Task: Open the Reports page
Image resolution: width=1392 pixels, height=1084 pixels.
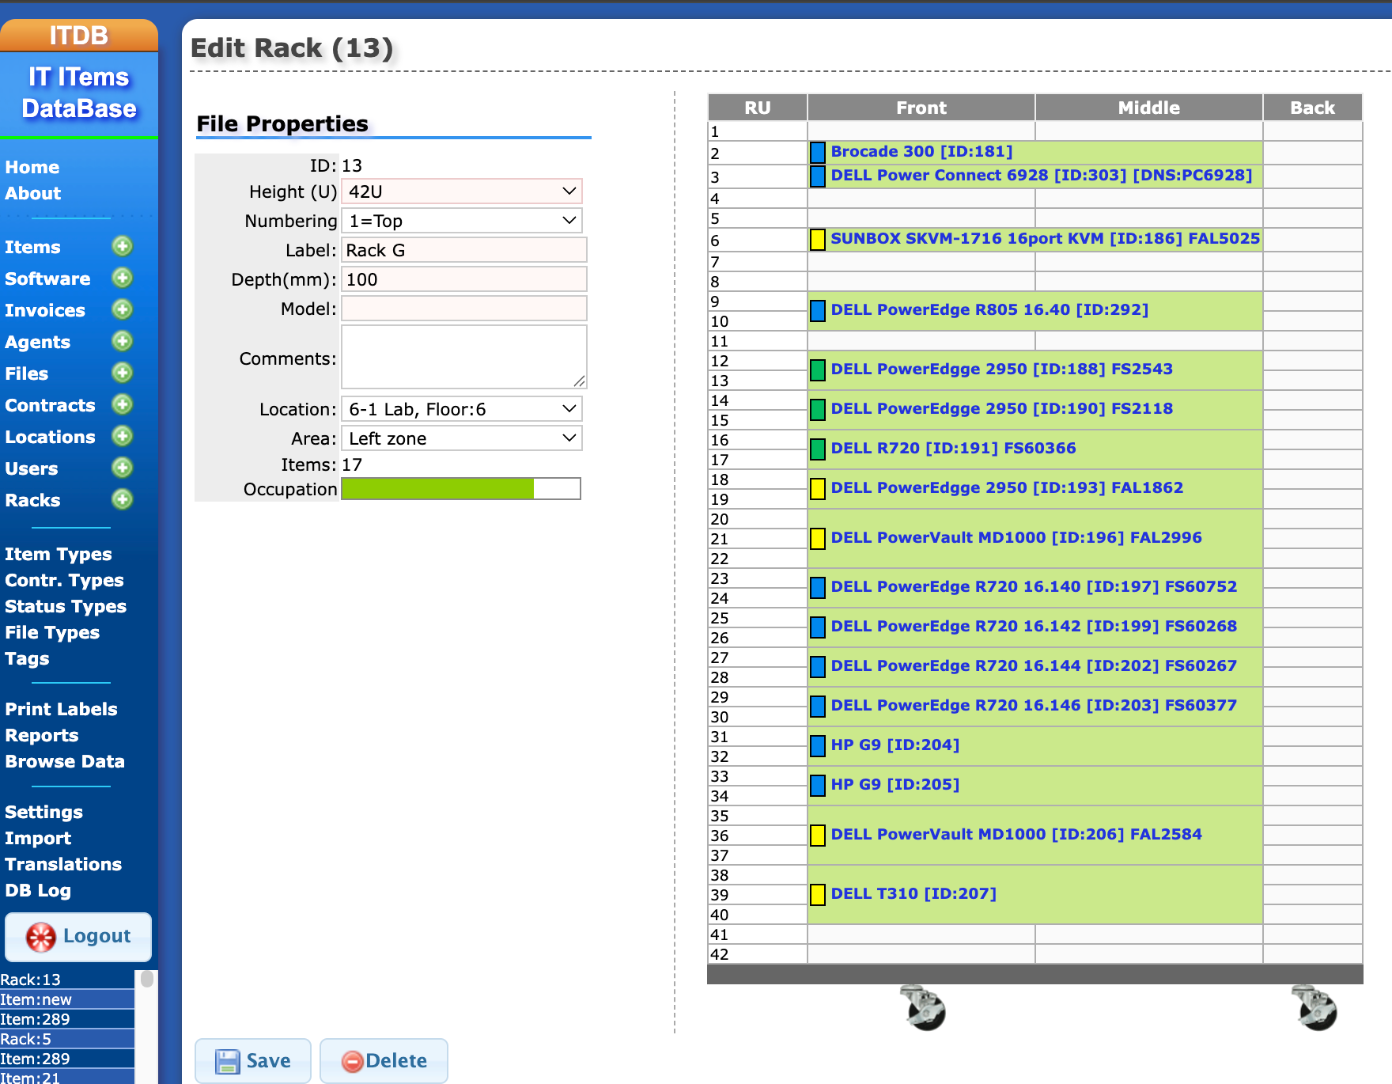Action: (x=42, y=735)
